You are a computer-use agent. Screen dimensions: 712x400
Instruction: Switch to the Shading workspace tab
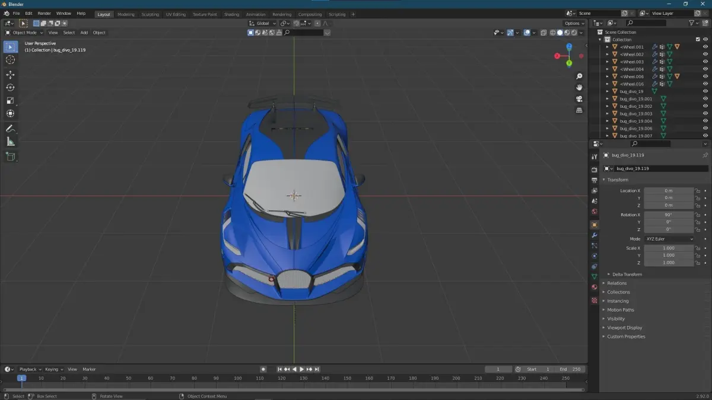point(232,14)
